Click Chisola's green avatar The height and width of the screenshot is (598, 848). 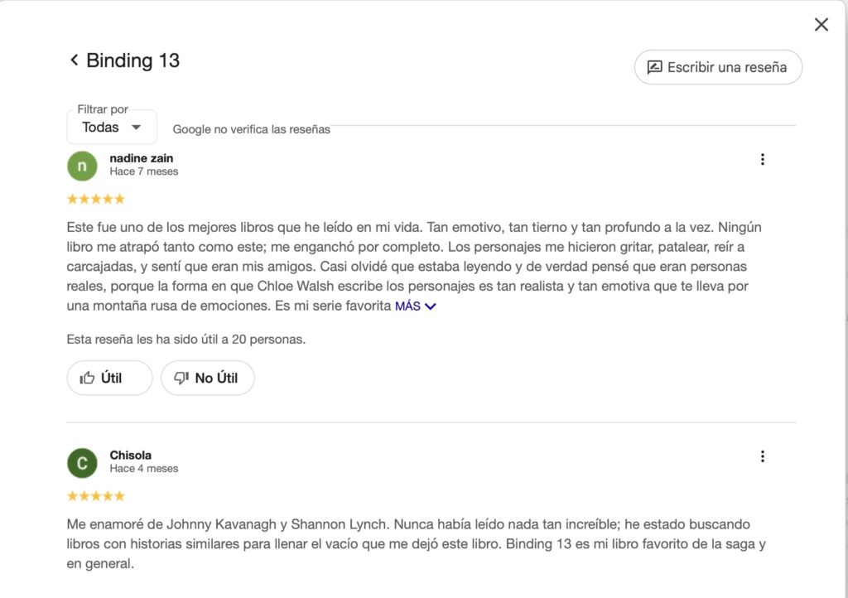82,463
